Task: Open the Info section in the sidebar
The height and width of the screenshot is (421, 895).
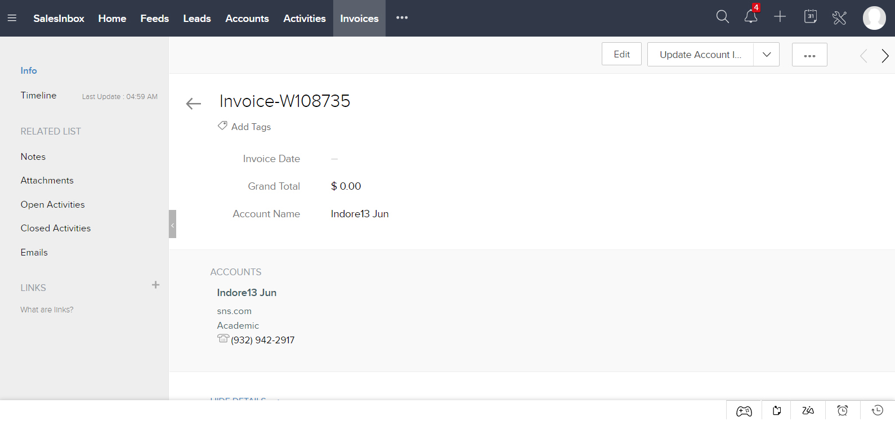Action: [x=29, y=70]
